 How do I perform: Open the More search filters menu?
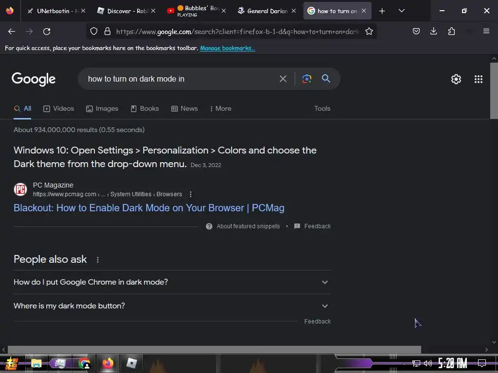pyautogui.click(x=220, y=108)
